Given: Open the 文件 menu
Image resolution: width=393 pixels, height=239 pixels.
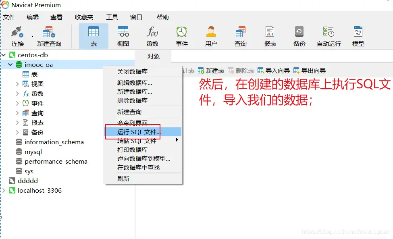Looking at the screenshot, I should pyautogui.click(x=9, y=17).
